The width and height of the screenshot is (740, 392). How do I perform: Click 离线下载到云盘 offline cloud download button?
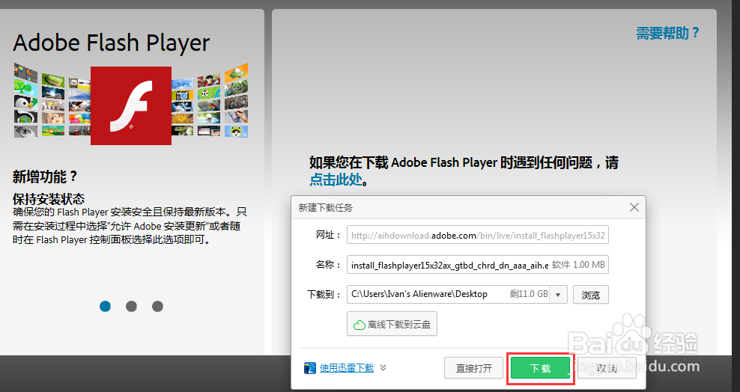(392, 324)
